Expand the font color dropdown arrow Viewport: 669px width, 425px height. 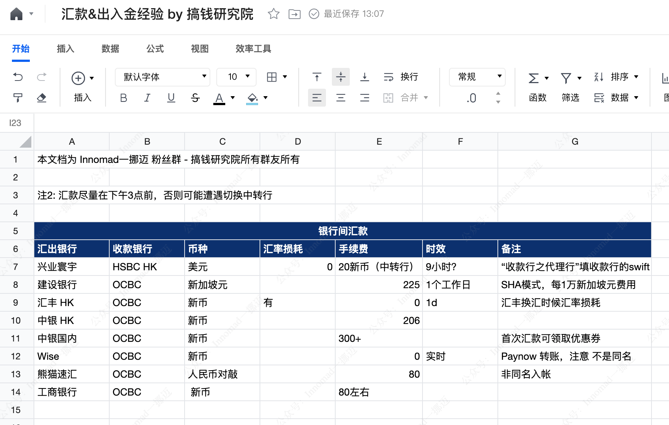coord(233,98)
